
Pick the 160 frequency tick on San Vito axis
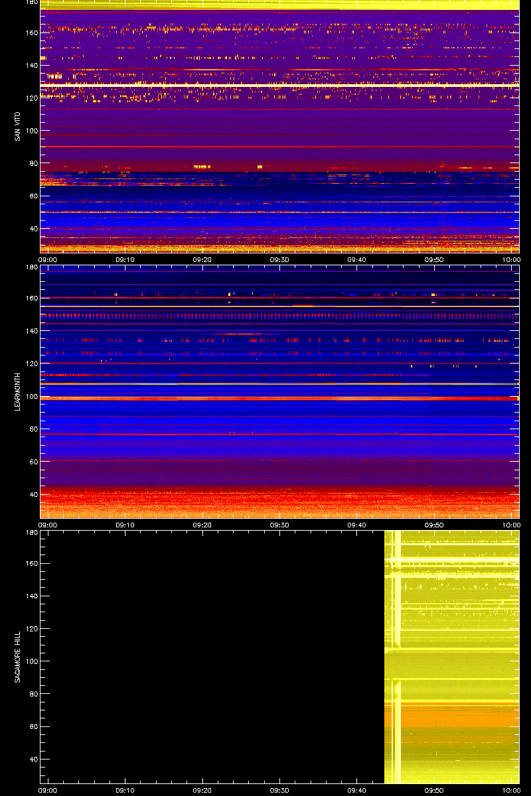coord(31,33)
